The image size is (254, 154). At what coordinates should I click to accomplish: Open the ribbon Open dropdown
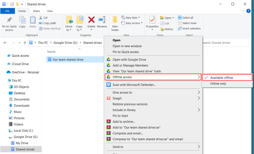(167, 18)
